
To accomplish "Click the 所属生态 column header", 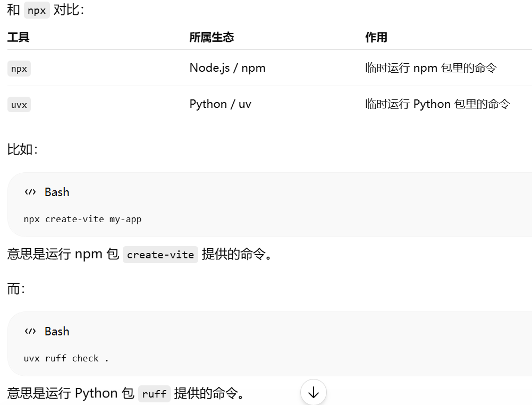I will tap(212, 37).
